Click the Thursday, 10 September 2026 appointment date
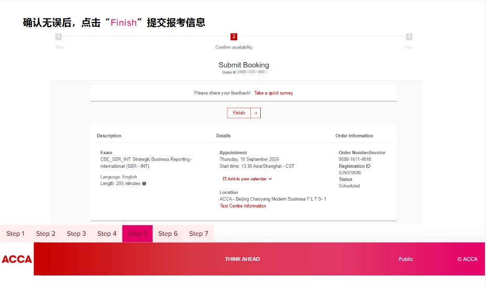This screenshot has width=486, height=288. tap(249, 159)
